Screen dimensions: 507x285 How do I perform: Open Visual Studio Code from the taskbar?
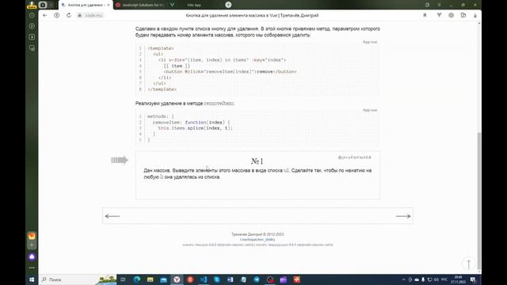click(x=204, y=279)
